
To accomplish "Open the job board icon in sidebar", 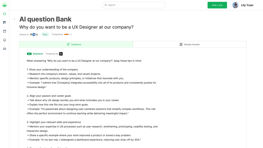I will [x=5, y=22].
